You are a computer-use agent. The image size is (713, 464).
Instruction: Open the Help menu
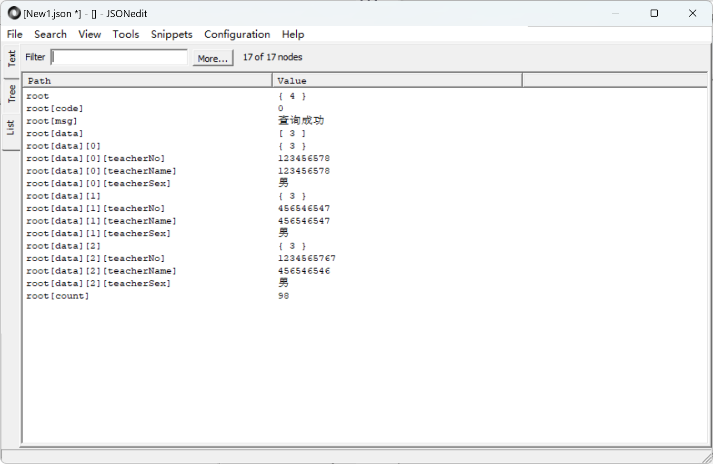[293, 34]
